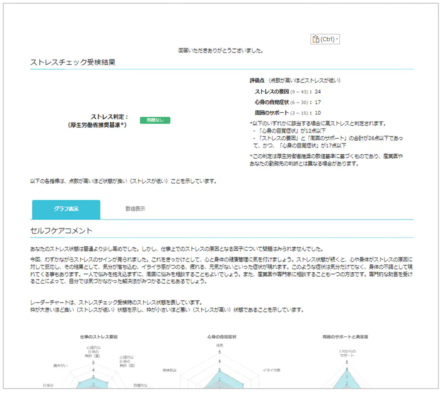The width and height of the screenshot is (443, 394).
Task: Click the 心身の自覚症状 radar chart
Action: coord(220,369)
